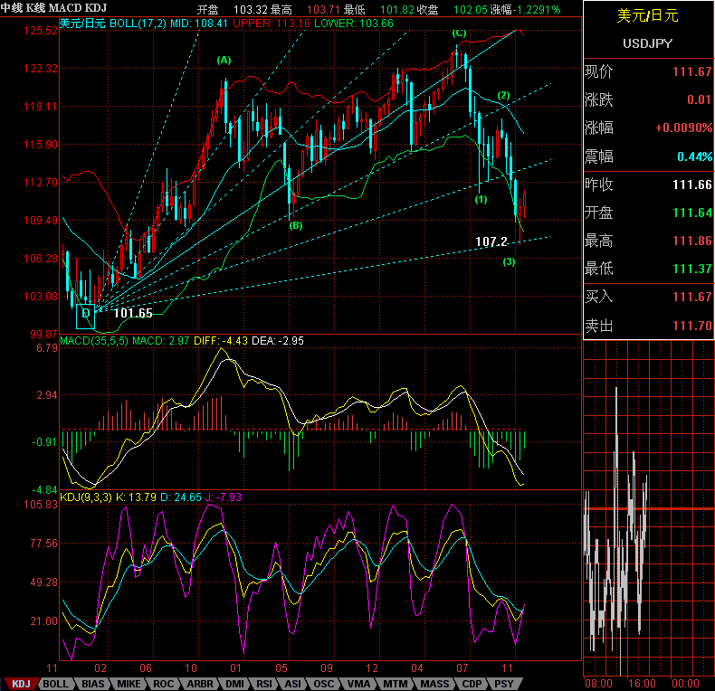Select the KDJ indicator tab
This screenshot has width=715, height=691.
(x=20, y=684)
